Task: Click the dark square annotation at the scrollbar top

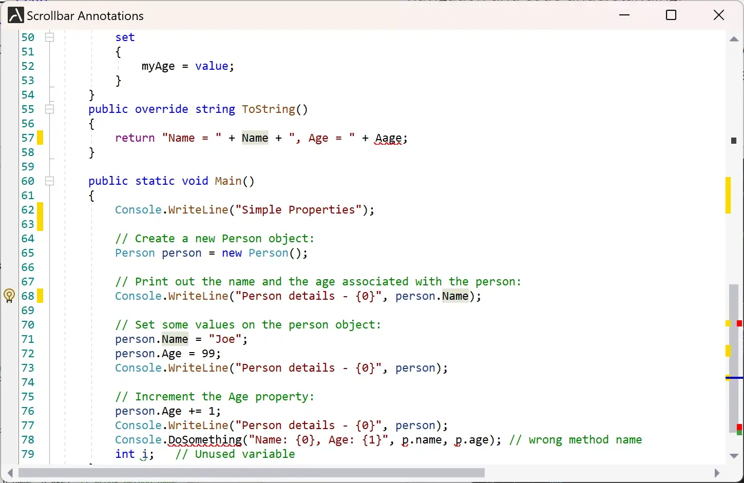Action: 734,140
